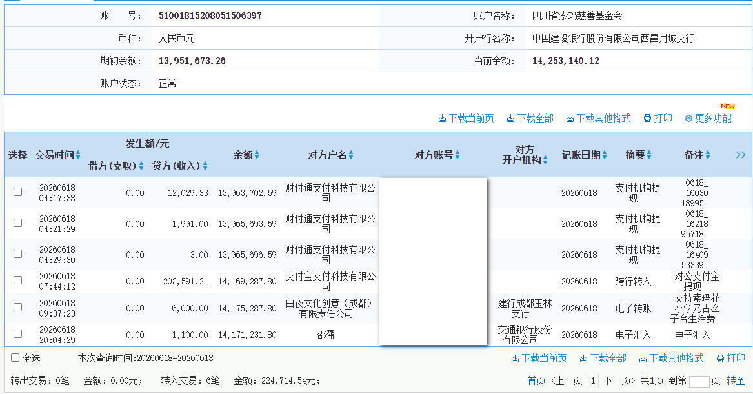Sort by 对方户名 column arrows
The image size is (753, 394).
tap(351, 155)
